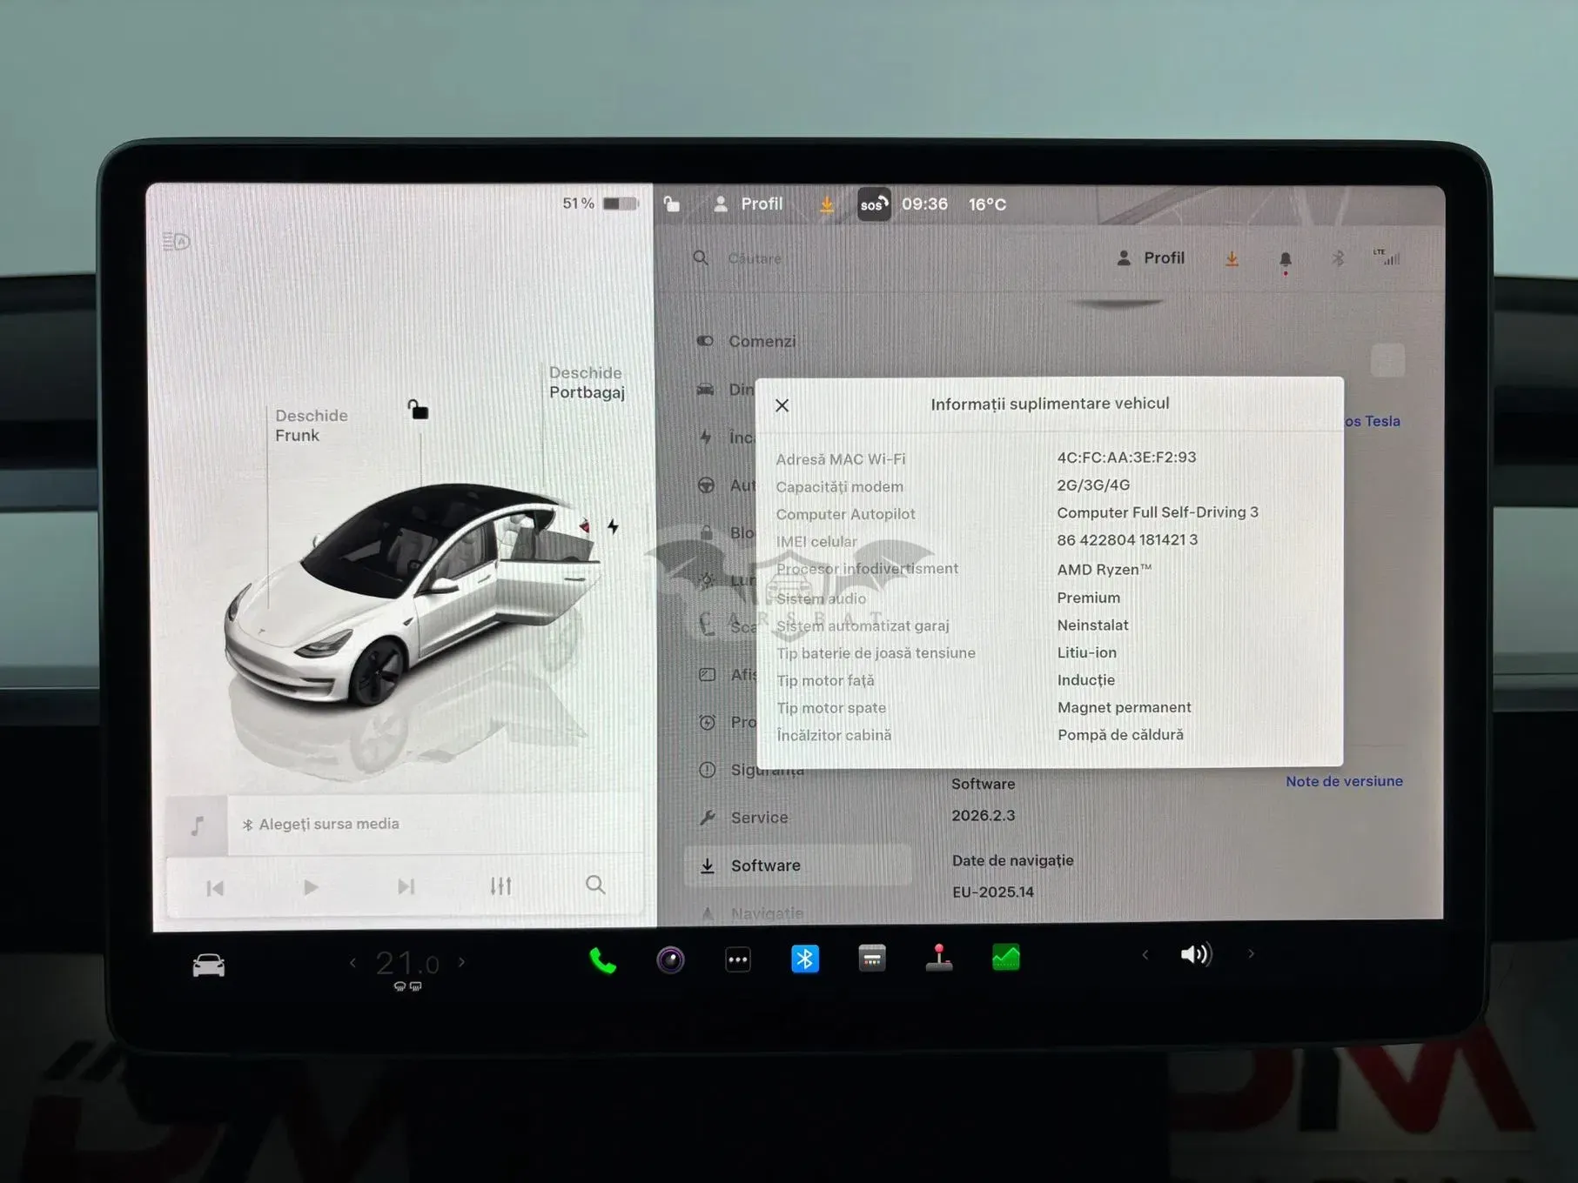Open the camera app in the dock
The image size is (1578, 1183).
point(670,959)
